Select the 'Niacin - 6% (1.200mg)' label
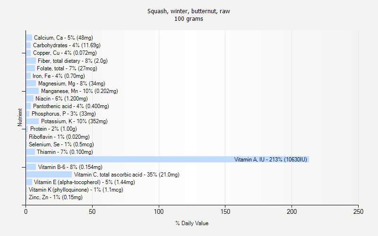This screenshot has width=378, height=236. tap(61, 99)
